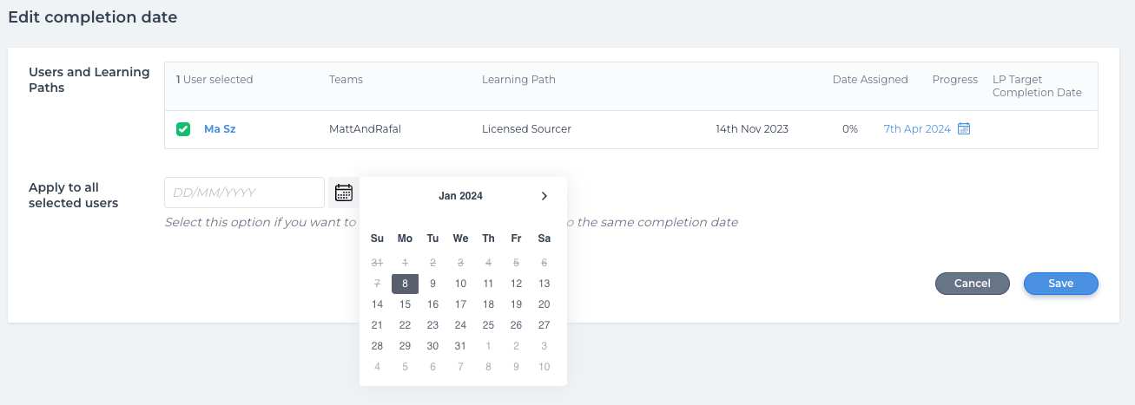Focus the DD/MM/YYYY date input field
Screen dimensions: 1135x405
click(x=244, y=193)
